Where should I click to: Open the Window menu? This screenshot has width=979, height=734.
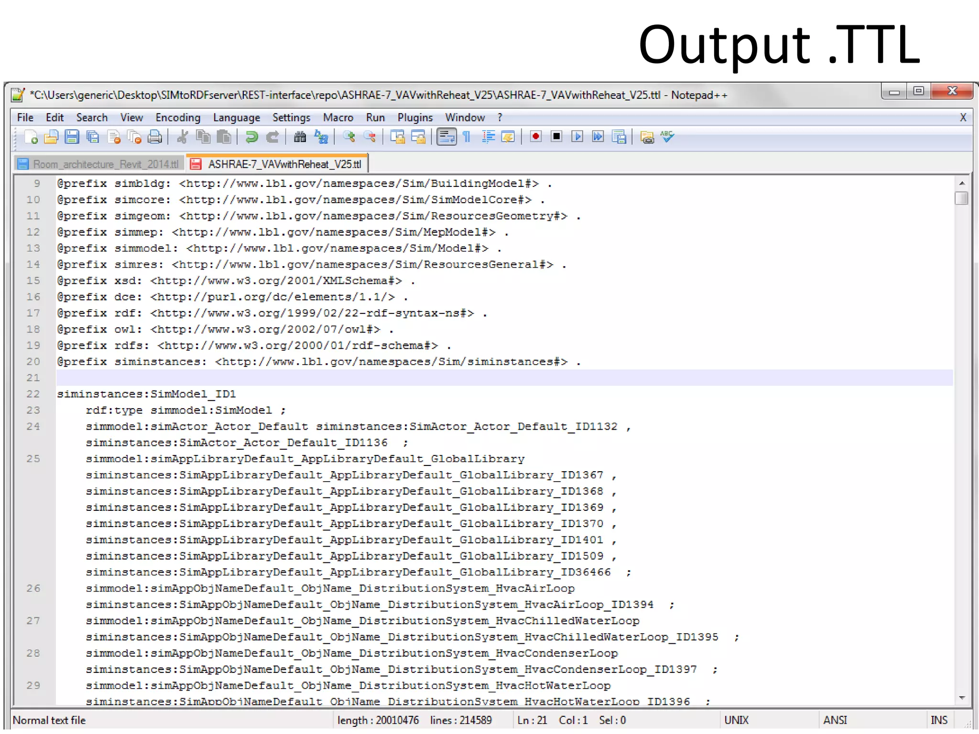[x=465, y=118]
